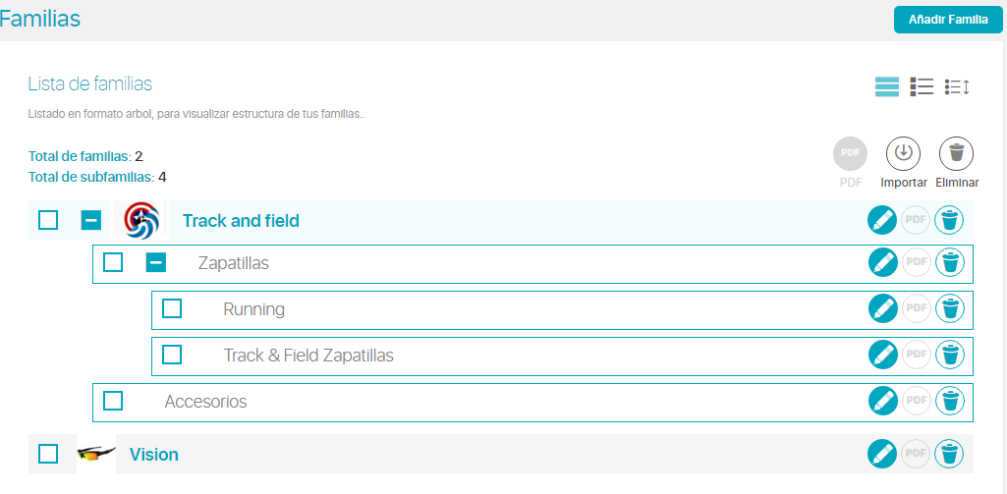
Task: Select the Accesorios tree item
Action: (x=205, y=402)
